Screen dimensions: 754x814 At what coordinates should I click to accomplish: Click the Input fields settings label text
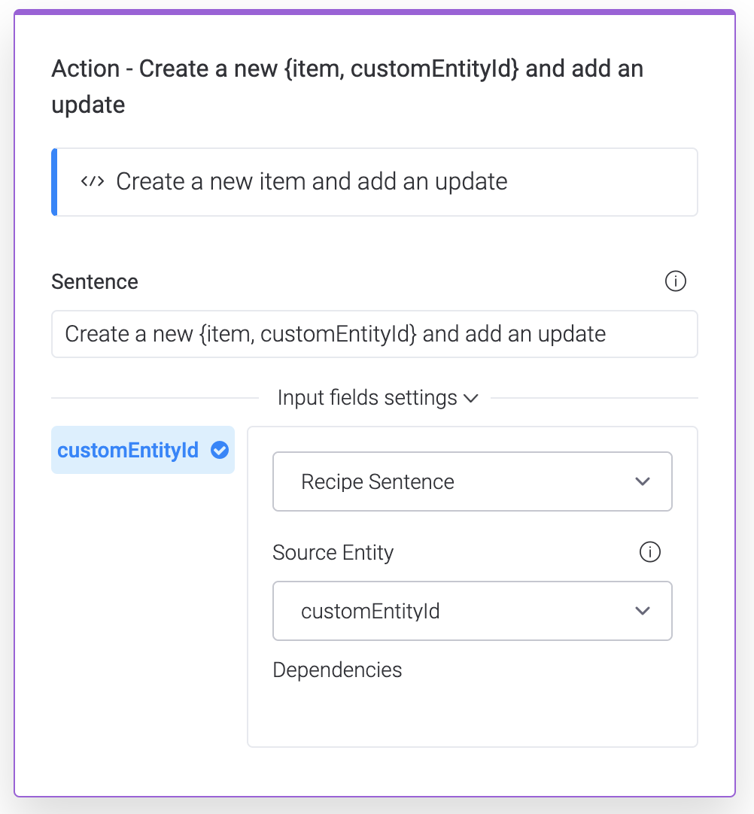tap(366, 397)
